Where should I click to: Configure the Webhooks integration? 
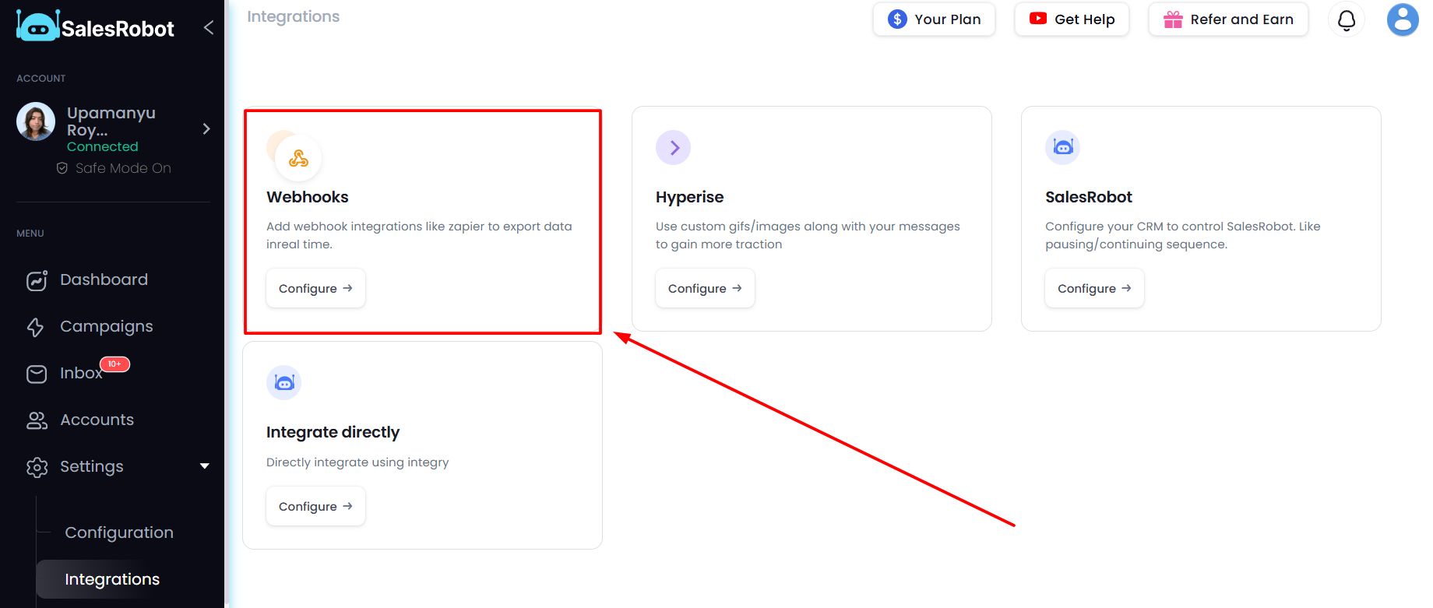(x=315, y=288)
